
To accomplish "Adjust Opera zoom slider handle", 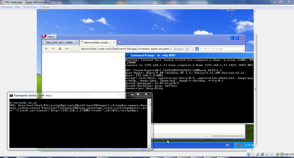I will 221,136.
